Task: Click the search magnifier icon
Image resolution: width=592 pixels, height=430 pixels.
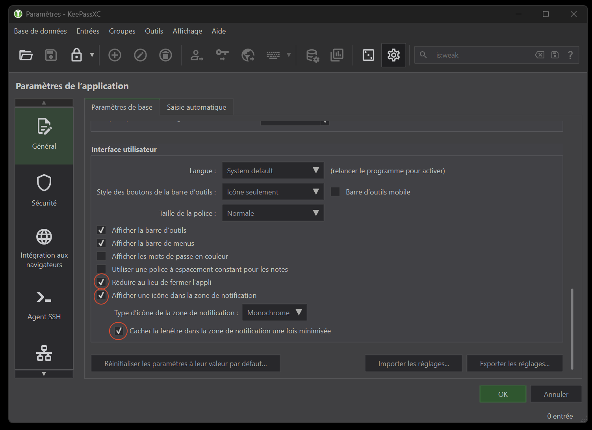Action: [423, 55]
